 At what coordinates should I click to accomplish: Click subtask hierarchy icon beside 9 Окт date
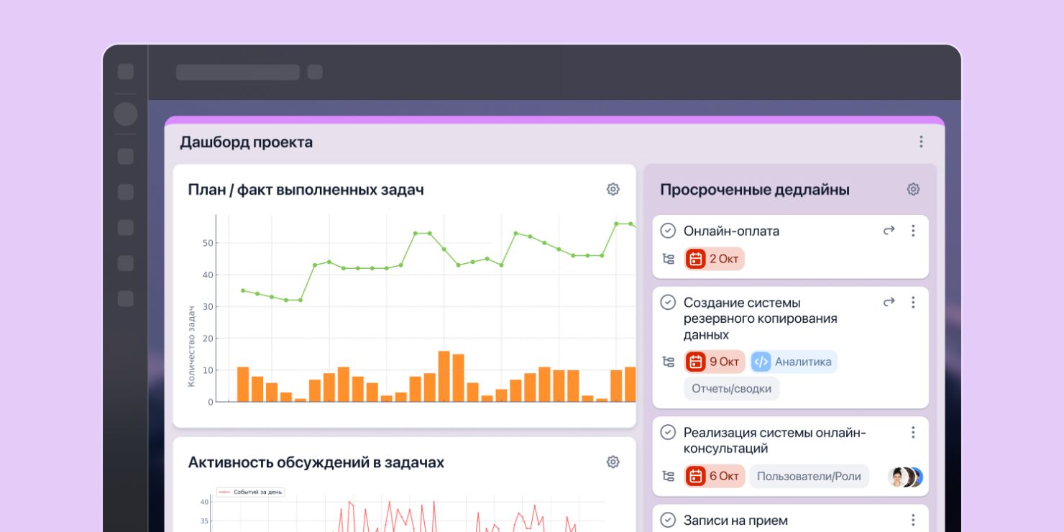click(x=668, y=362)
